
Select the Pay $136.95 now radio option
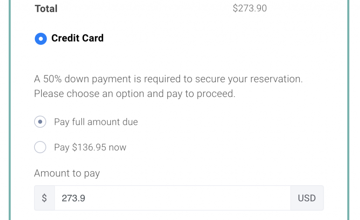[x=40, y=147]
